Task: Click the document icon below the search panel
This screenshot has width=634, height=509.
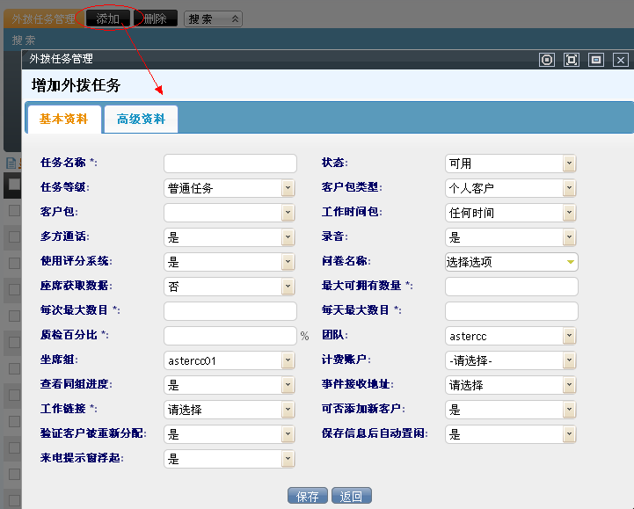Action: click(11, 163)
